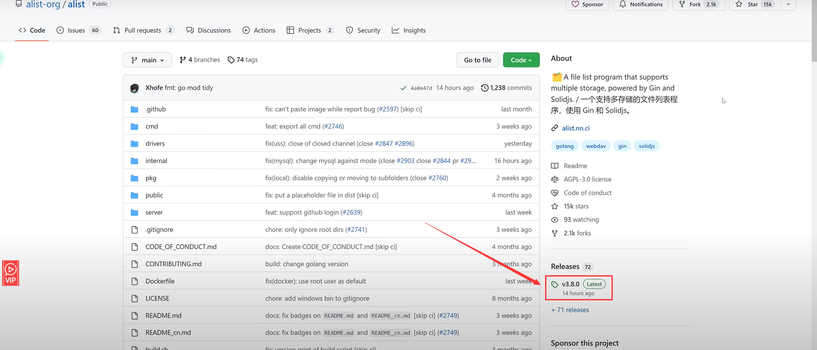The height and width of the screenshot is (350, 817).
Task: Open the public folder icon
Action: point(134,195)
